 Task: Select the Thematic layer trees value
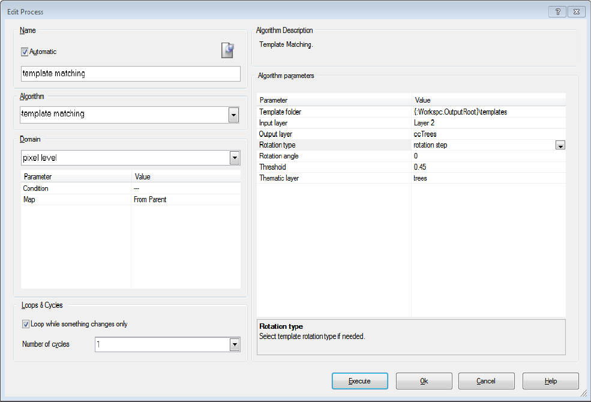[x=488, y=178]
